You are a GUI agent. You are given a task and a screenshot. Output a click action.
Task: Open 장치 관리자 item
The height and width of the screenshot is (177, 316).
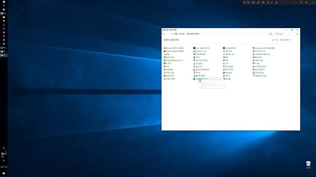point(228,70)
